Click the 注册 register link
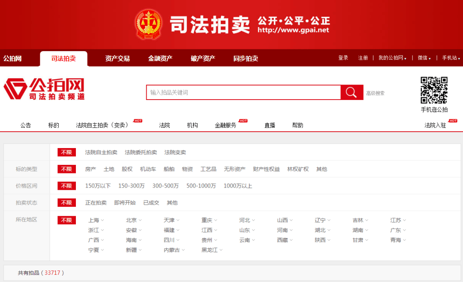This screenshot has height=282, width=463. click(363, 58)
